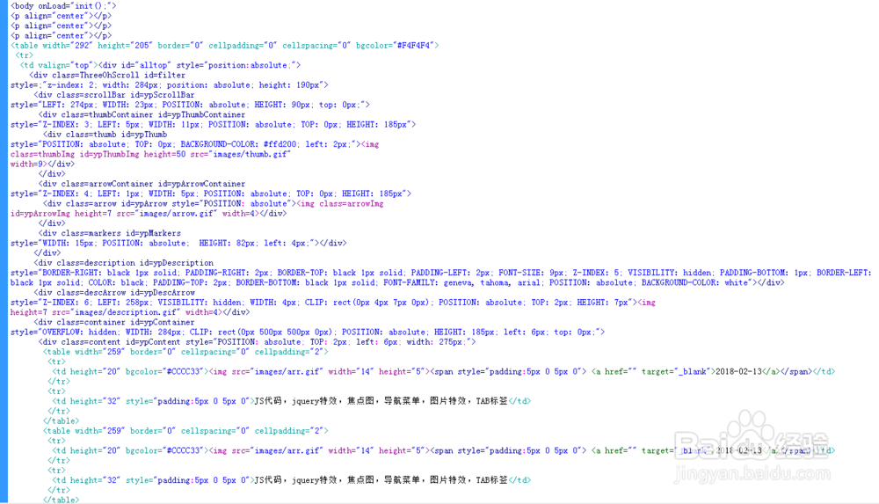Click the id=ypMarkers text

click(153, 233)
